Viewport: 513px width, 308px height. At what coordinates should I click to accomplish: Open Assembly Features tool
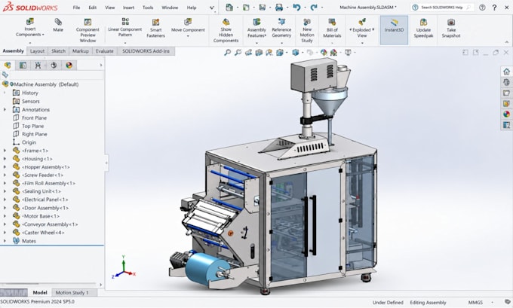click(x=256, y=28)
